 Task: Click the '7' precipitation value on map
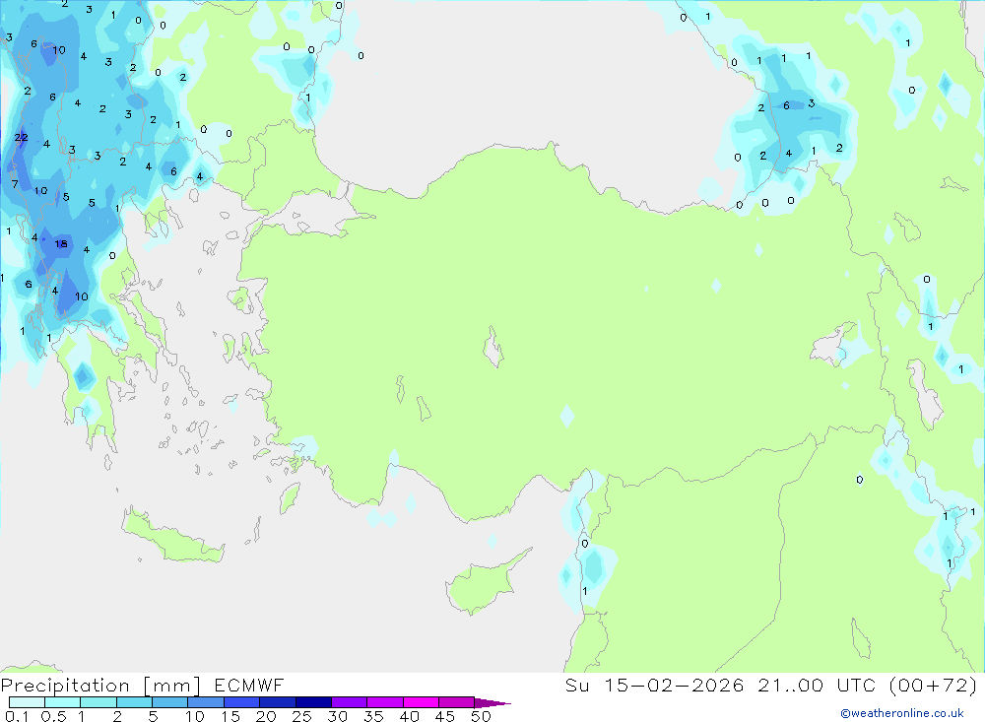pos(15,184)
